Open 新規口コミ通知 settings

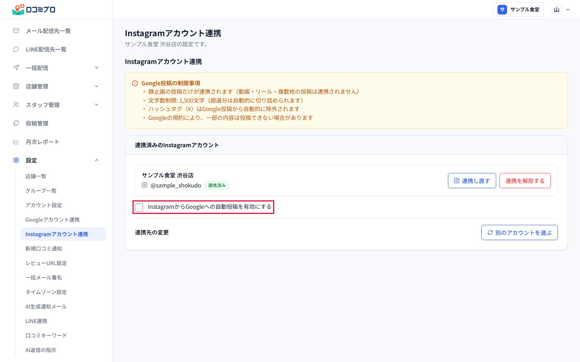pyautogui.click(x=63, y=249)
